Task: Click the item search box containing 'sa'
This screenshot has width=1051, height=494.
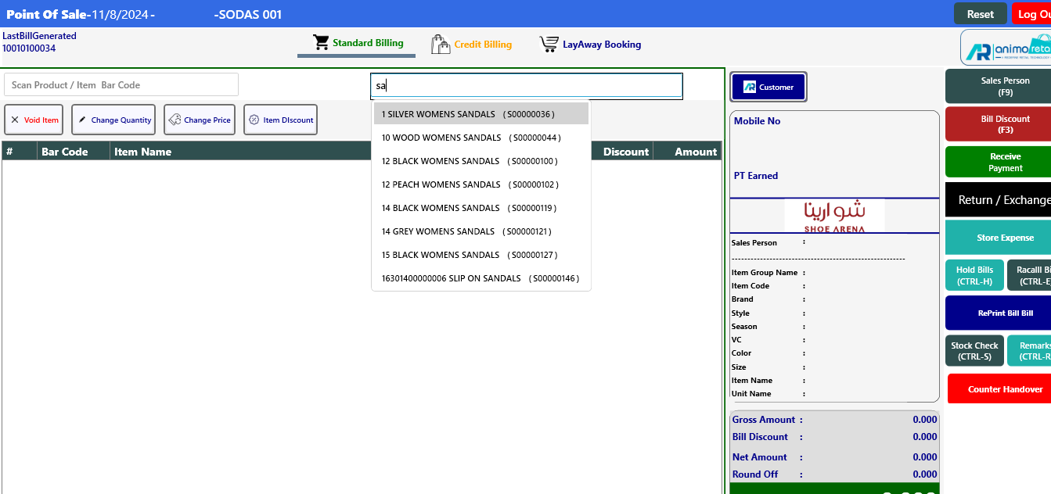Action: pyautogui.click(x=527, y=86)
